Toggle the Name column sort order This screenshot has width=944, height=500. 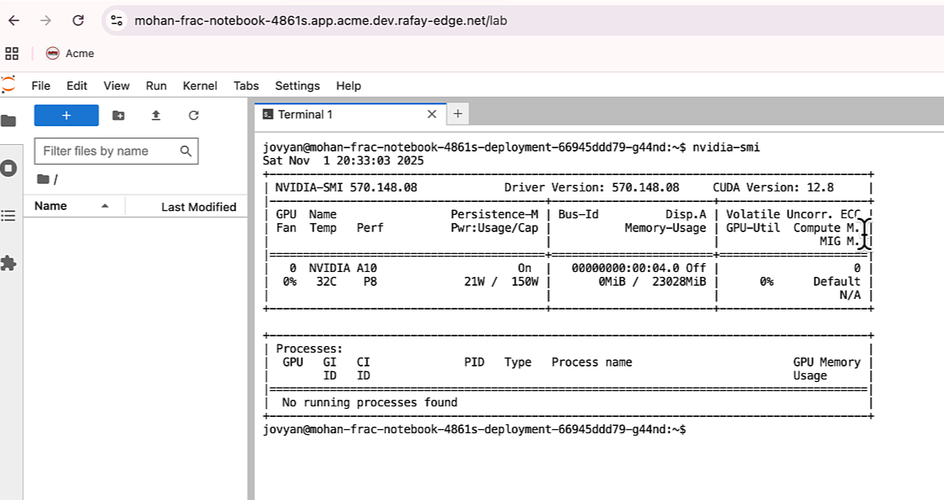point(51,206)
